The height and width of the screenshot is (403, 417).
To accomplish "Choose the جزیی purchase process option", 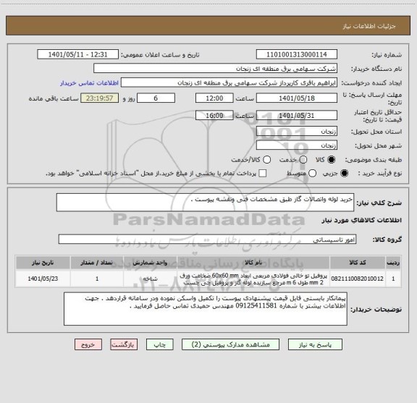I will click(x=345, y=174).
